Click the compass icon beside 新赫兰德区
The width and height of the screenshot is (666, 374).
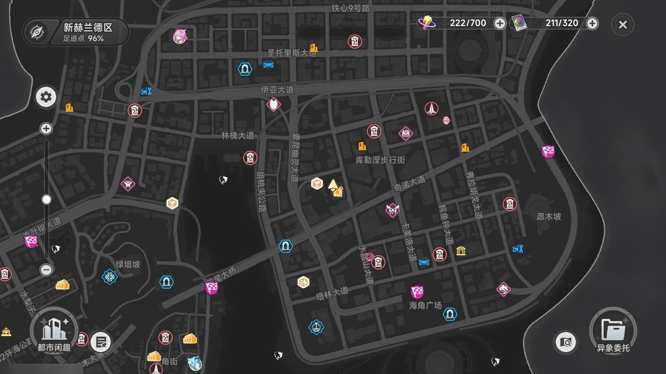point(37,32)
